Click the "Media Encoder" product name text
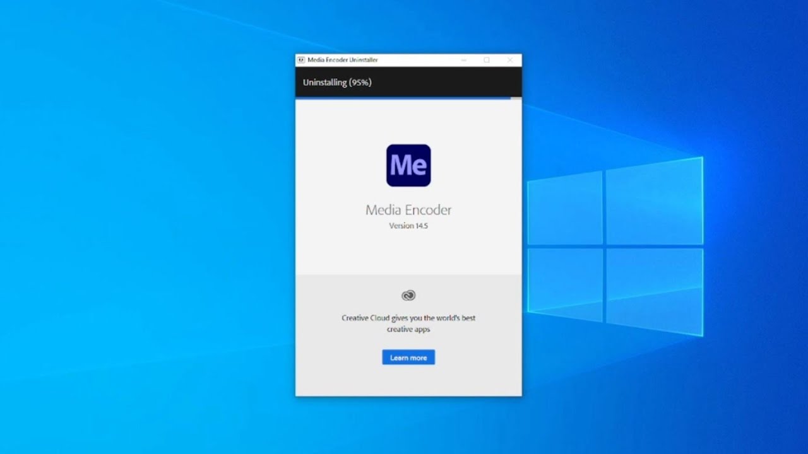 (408, 210)
